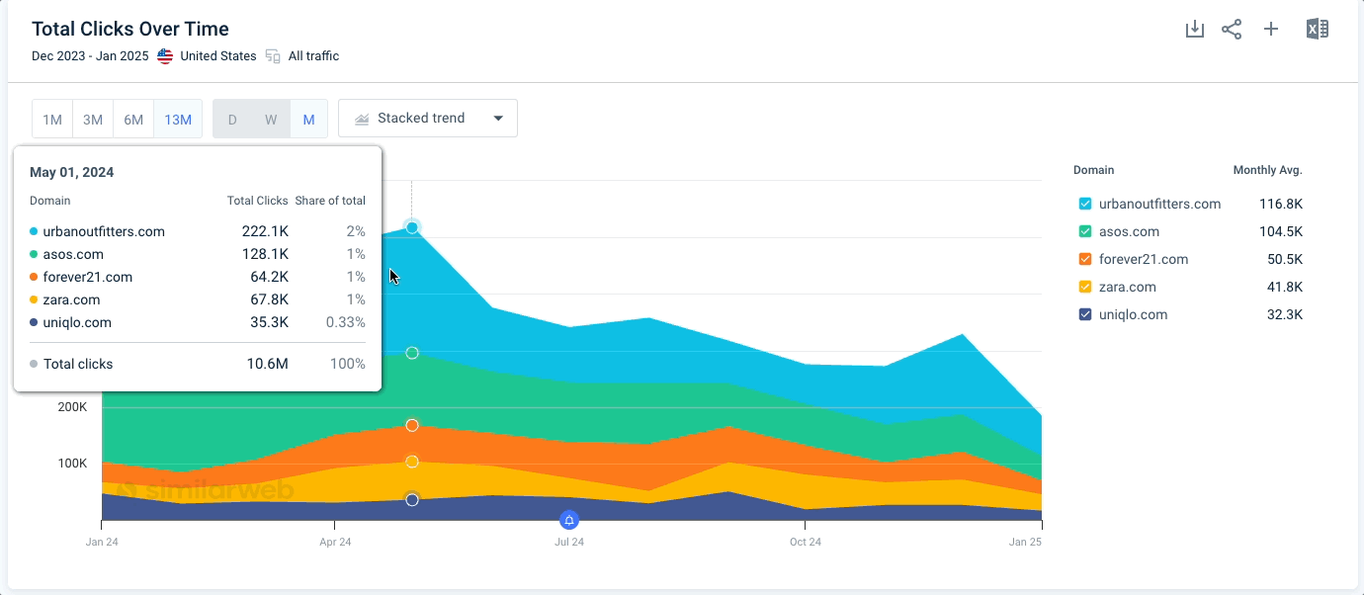Click zara.com label in legend
This screenshot has width=1364, height=595.
[1127, 287]
